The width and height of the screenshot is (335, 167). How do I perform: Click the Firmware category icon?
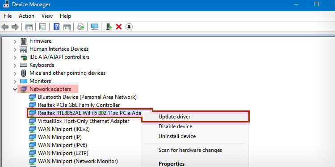click(x=24, y=41)
